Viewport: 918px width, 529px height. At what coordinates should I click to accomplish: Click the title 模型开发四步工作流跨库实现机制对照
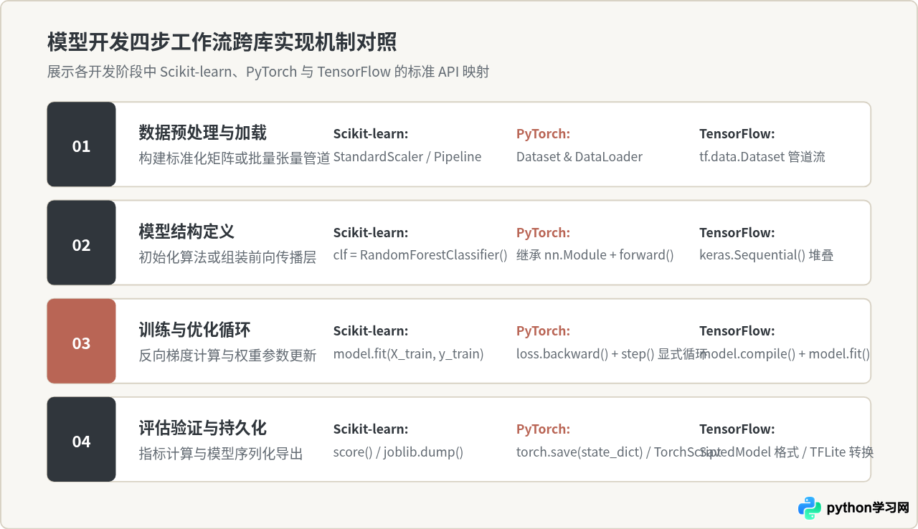222,42
